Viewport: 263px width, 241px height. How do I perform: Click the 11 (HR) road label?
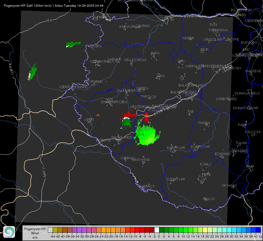click(x=44, y=172)
